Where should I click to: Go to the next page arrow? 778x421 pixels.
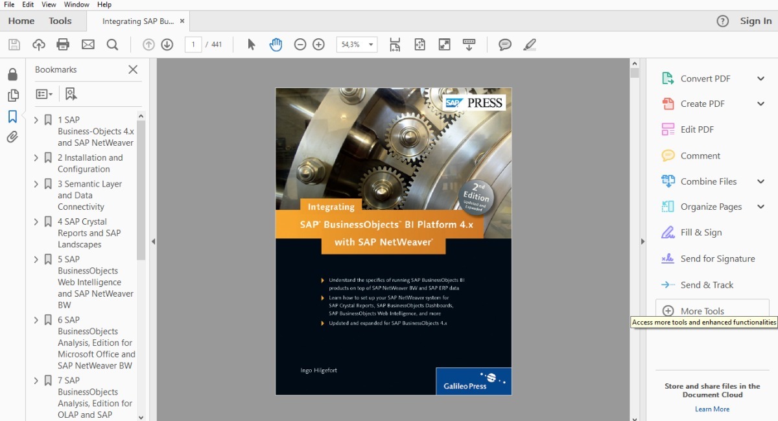(x=167, y=45)
